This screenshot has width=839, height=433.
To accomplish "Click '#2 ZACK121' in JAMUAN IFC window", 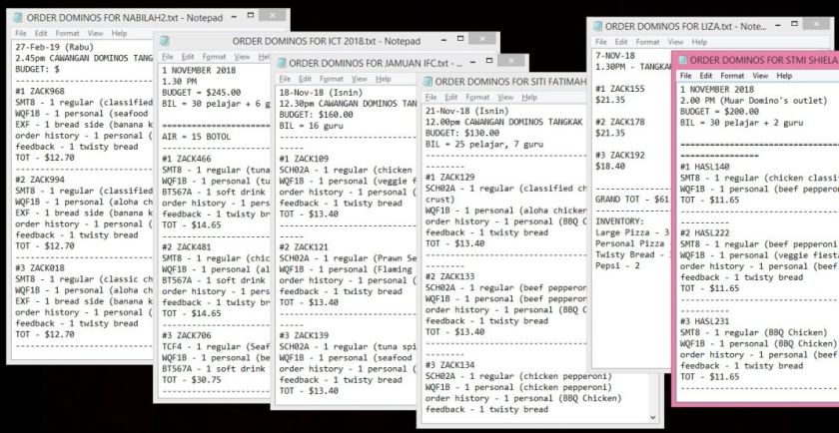I will point(304,247).
